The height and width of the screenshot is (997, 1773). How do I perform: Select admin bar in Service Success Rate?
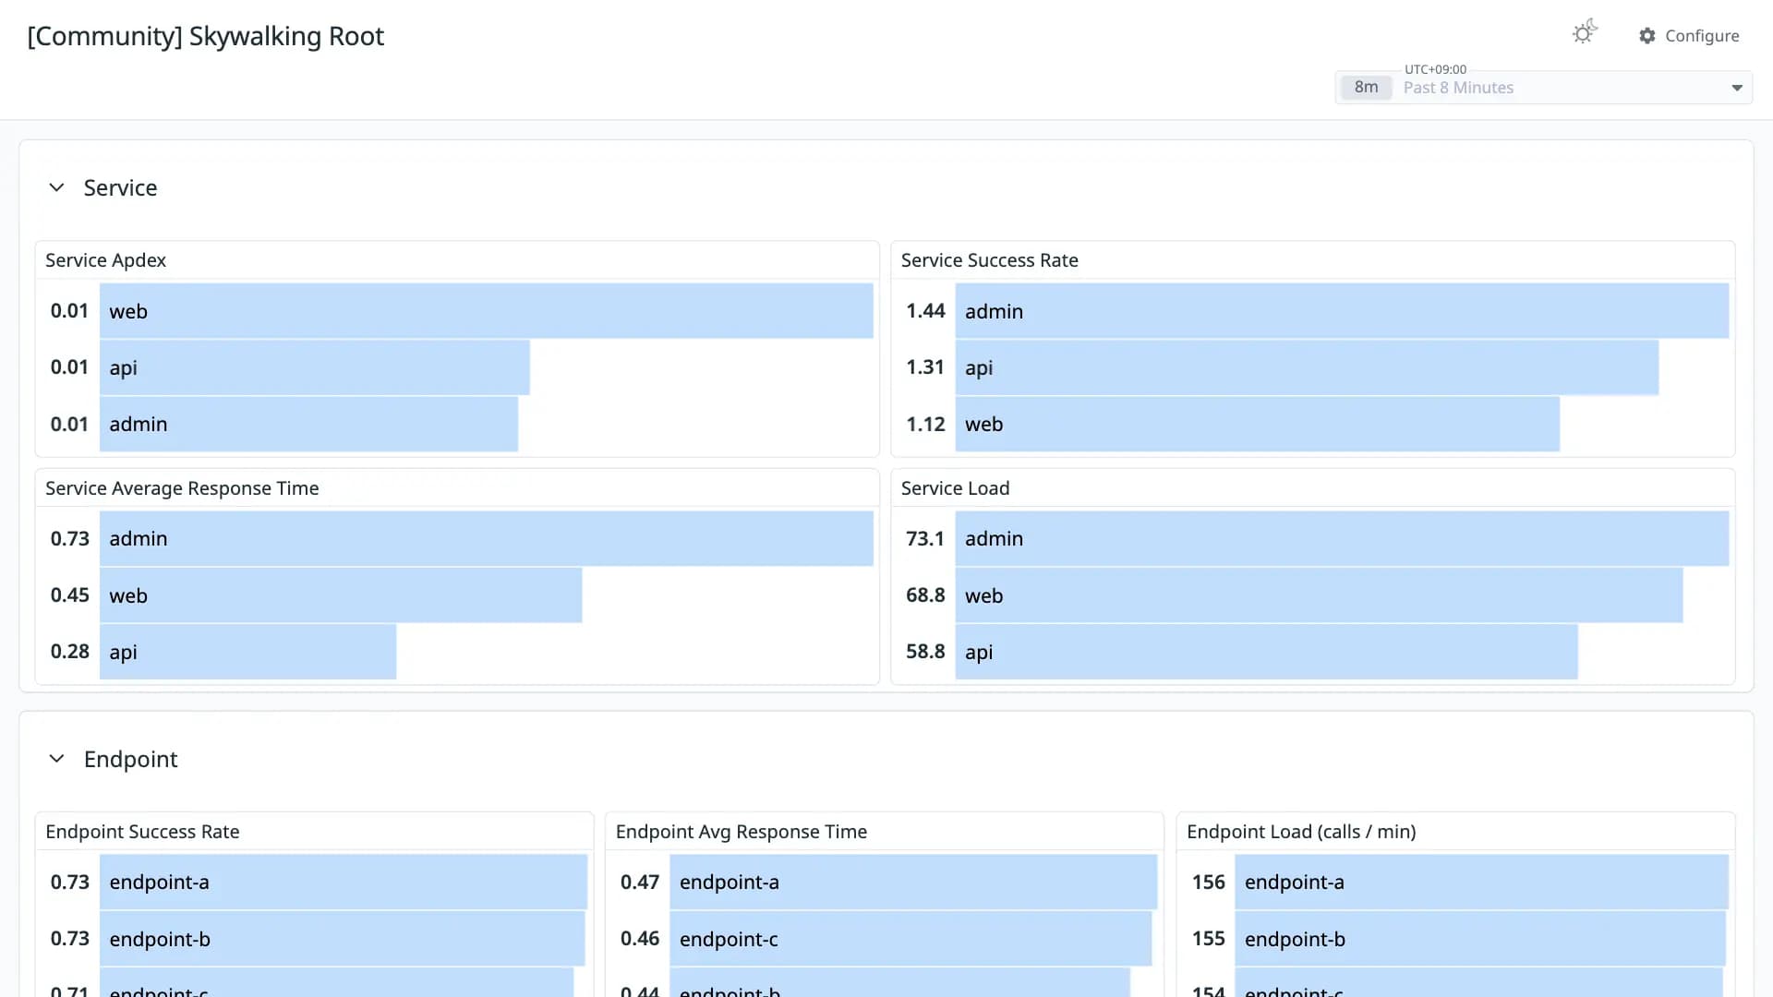pyautogui.click(x=1342, y=311)
